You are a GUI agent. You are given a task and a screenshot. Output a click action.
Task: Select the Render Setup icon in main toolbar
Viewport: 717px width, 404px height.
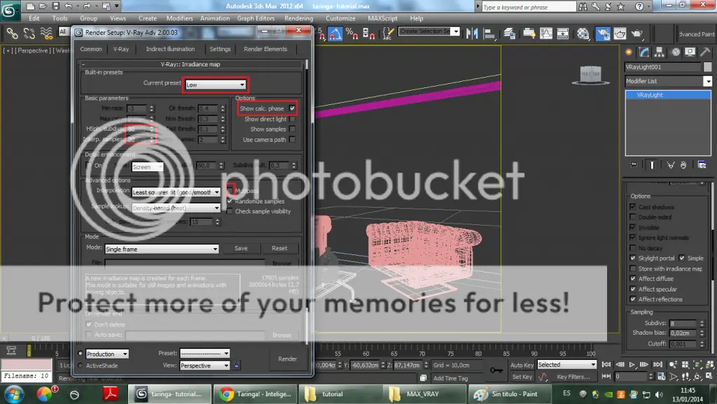604,32
